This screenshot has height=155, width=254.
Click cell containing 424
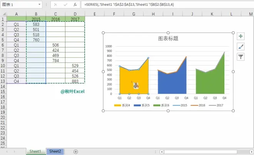tap(55, 50)
